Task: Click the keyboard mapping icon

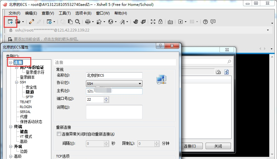Action: tap(170, 22)
